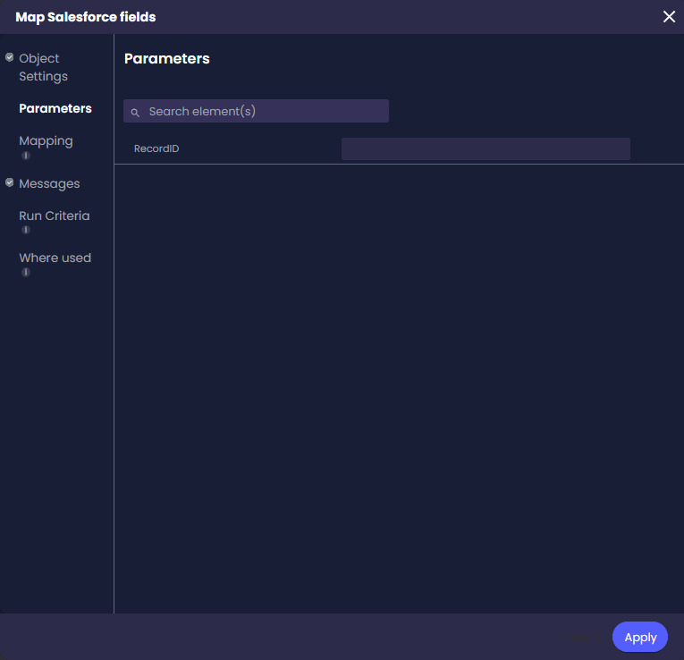Image resolution: width=684 pixels, height=660 pixels.
Task: Open the Messages section
Action: (x=49, y=183)
